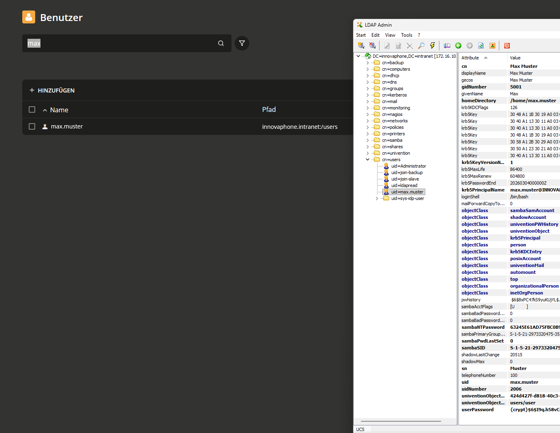
Task: Click the green back arrow icon
Action: (458, 46)
